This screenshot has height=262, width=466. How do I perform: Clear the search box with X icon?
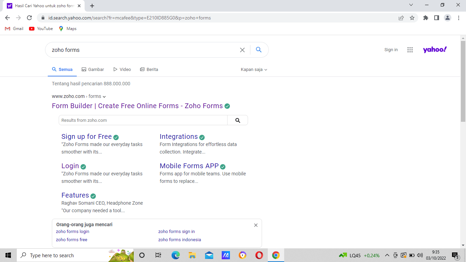[x=242, y=50]
